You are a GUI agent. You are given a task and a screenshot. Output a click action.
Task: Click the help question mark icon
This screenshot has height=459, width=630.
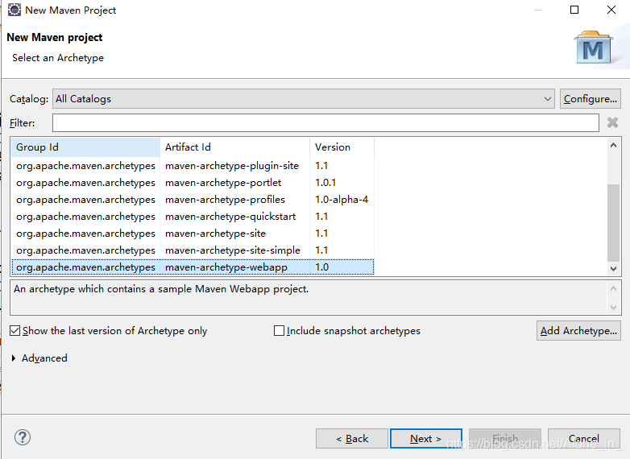[x=23, y=437]
